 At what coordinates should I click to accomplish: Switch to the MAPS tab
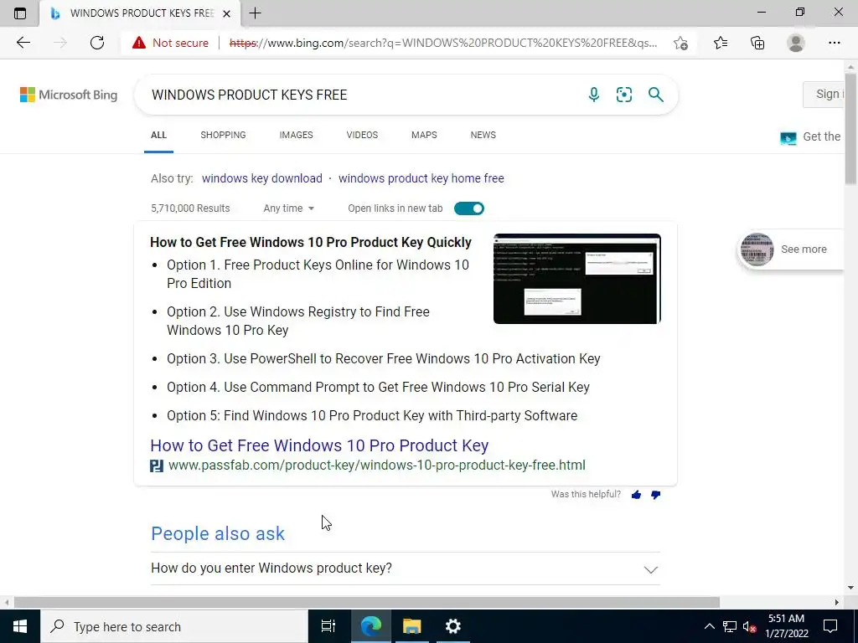coord(424,135)
